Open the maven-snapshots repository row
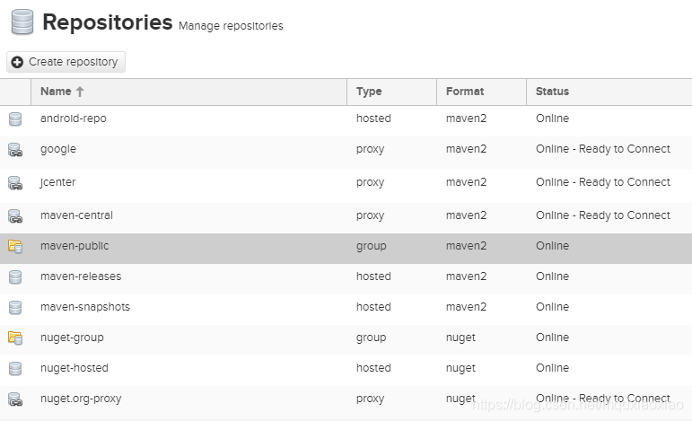 point(85,307)
